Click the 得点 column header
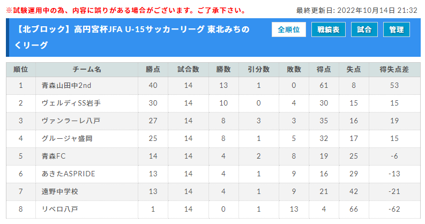 [x=323, y=69]
